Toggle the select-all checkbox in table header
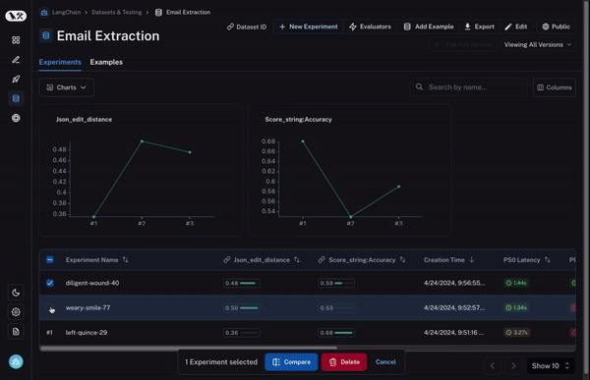Image resolution: width=590 pixels, height=380 pixels. pyautogui.click(x=50, y=260)
